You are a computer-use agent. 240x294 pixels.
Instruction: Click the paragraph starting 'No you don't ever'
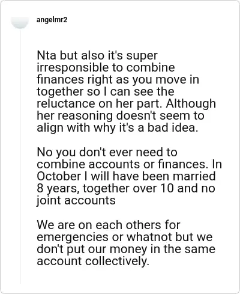[x=129, y=176]
